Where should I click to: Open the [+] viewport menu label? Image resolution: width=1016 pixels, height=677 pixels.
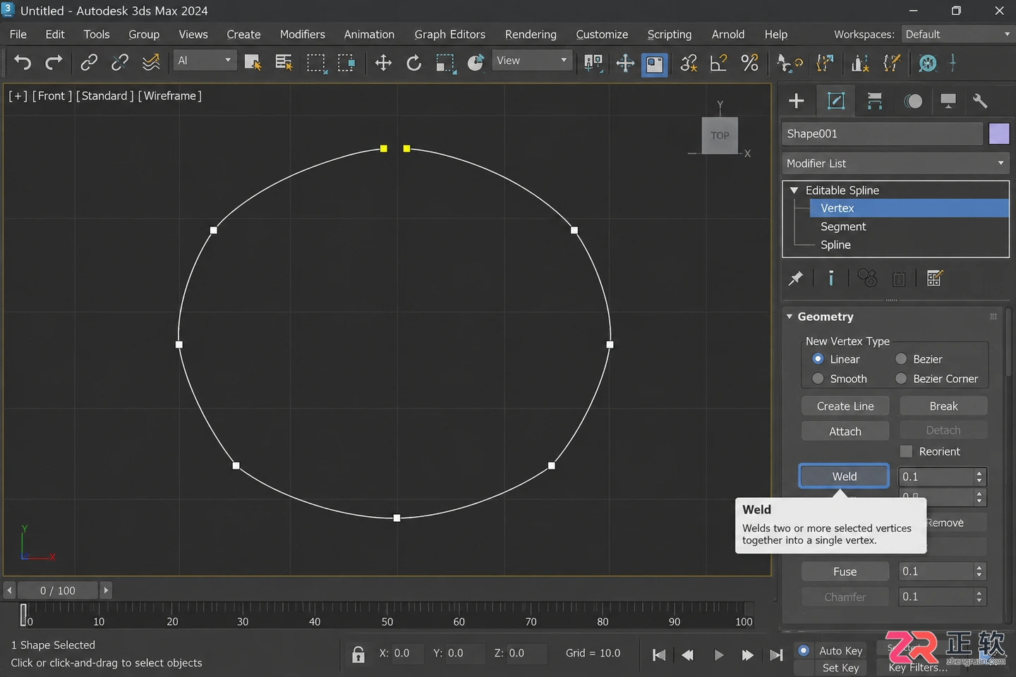tap(18, 96)
